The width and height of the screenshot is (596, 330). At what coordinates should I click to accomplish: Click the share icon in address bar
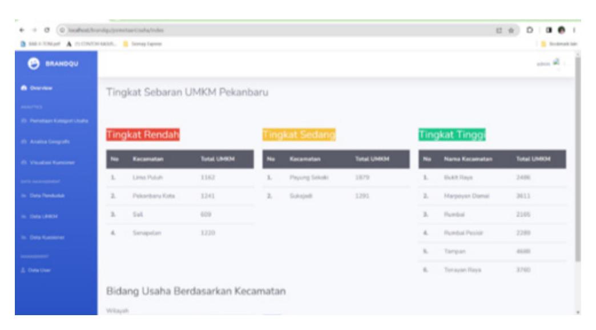point(499,30)
